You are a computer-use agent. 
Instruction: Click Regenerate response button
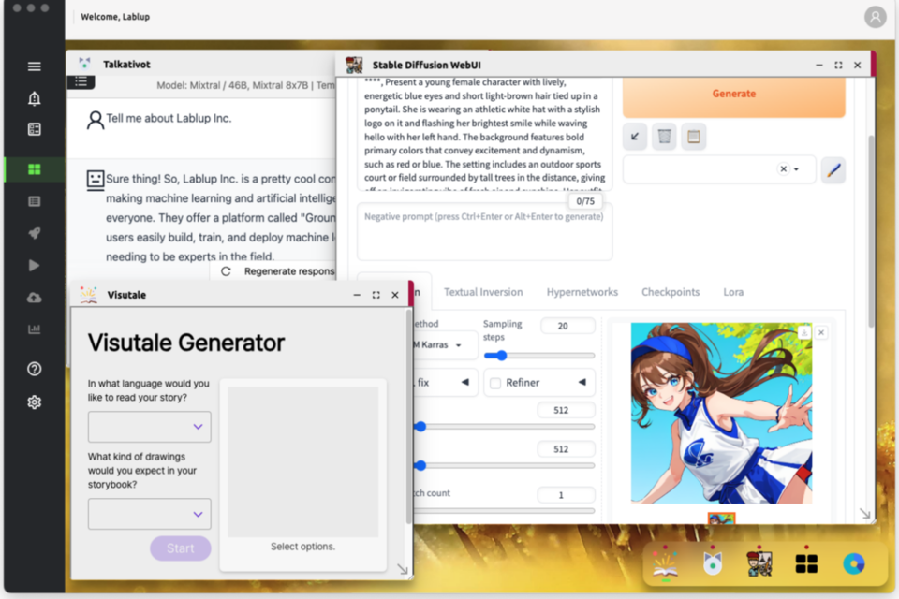pyautogui.click(x=279, y=271)
